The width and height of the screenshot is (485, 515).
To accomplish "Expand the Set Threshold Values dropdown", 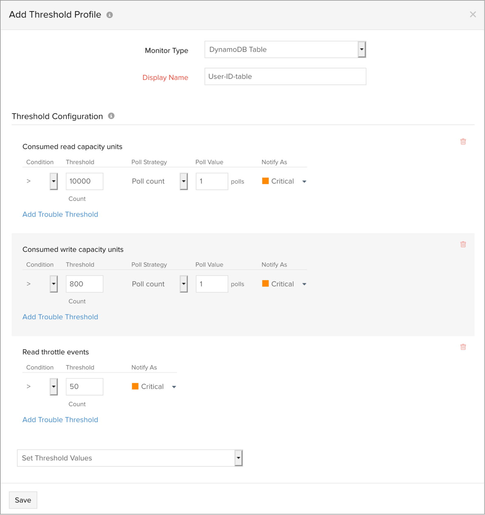I will click(x=238, y=458).
